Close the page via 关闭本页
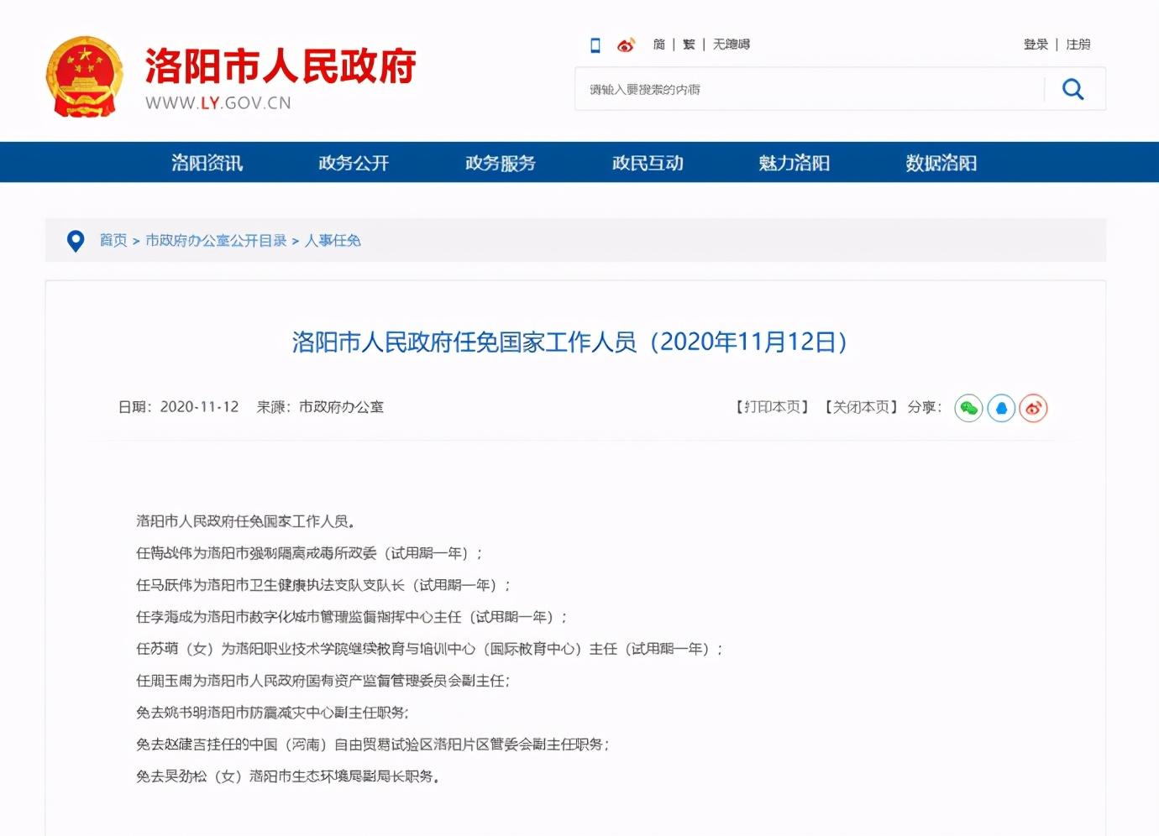Image resolution: width=1159 pixels, height=836 pixels. pyautogui.click(x=860, y=406)
